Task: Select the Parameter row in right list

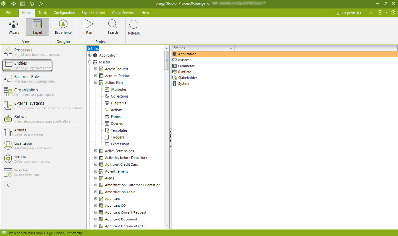Action: coord(285,66)
